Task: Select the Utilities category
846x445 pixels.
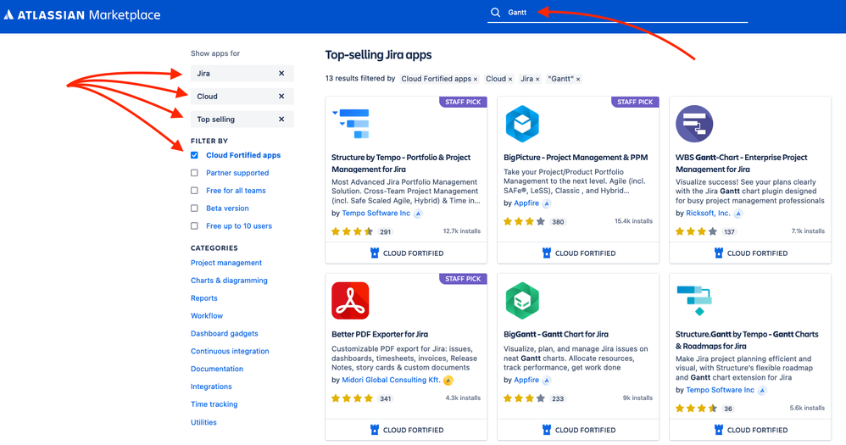Action: [203, 422]
